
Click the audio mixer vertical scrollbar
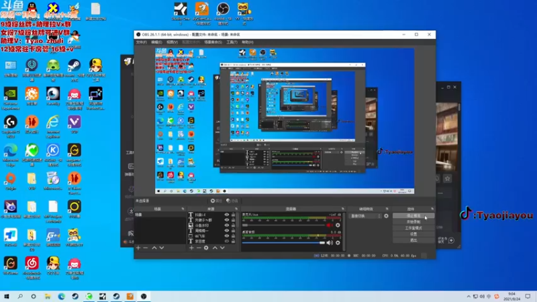point(344,231)
